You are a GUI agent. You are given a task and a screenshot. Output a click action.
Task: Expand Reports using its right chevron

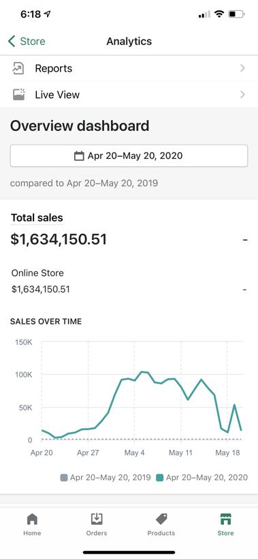pos(243,68)
